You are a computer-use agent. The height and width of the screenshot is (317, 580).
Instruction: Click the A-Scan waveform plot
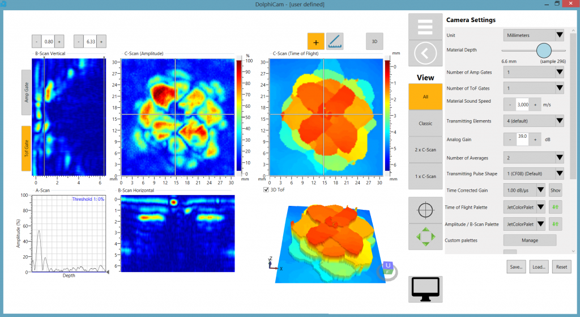[69, 234]
